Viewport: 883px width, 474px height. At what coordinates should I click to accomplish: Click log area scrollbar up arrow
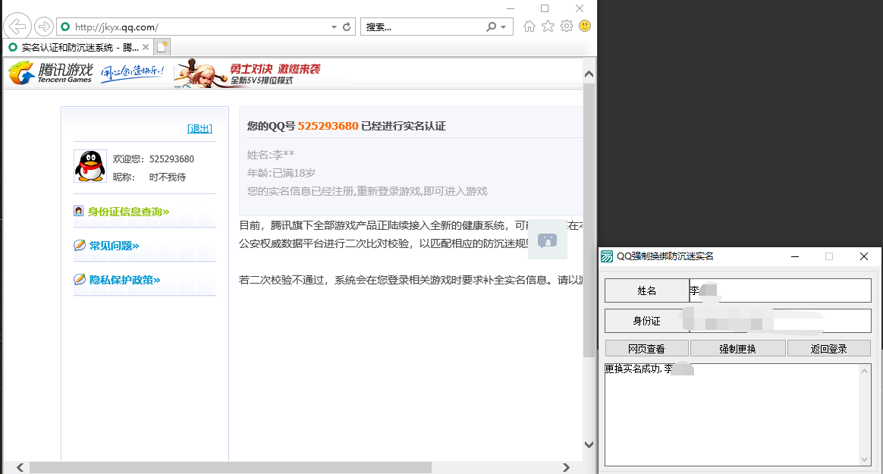coord(865,370)
